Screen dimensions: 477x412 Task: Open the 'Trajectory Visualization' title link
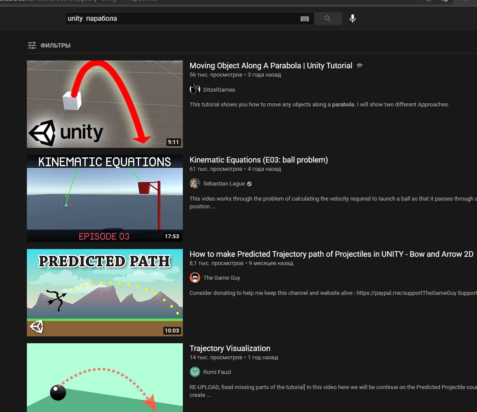pos(230,348)
